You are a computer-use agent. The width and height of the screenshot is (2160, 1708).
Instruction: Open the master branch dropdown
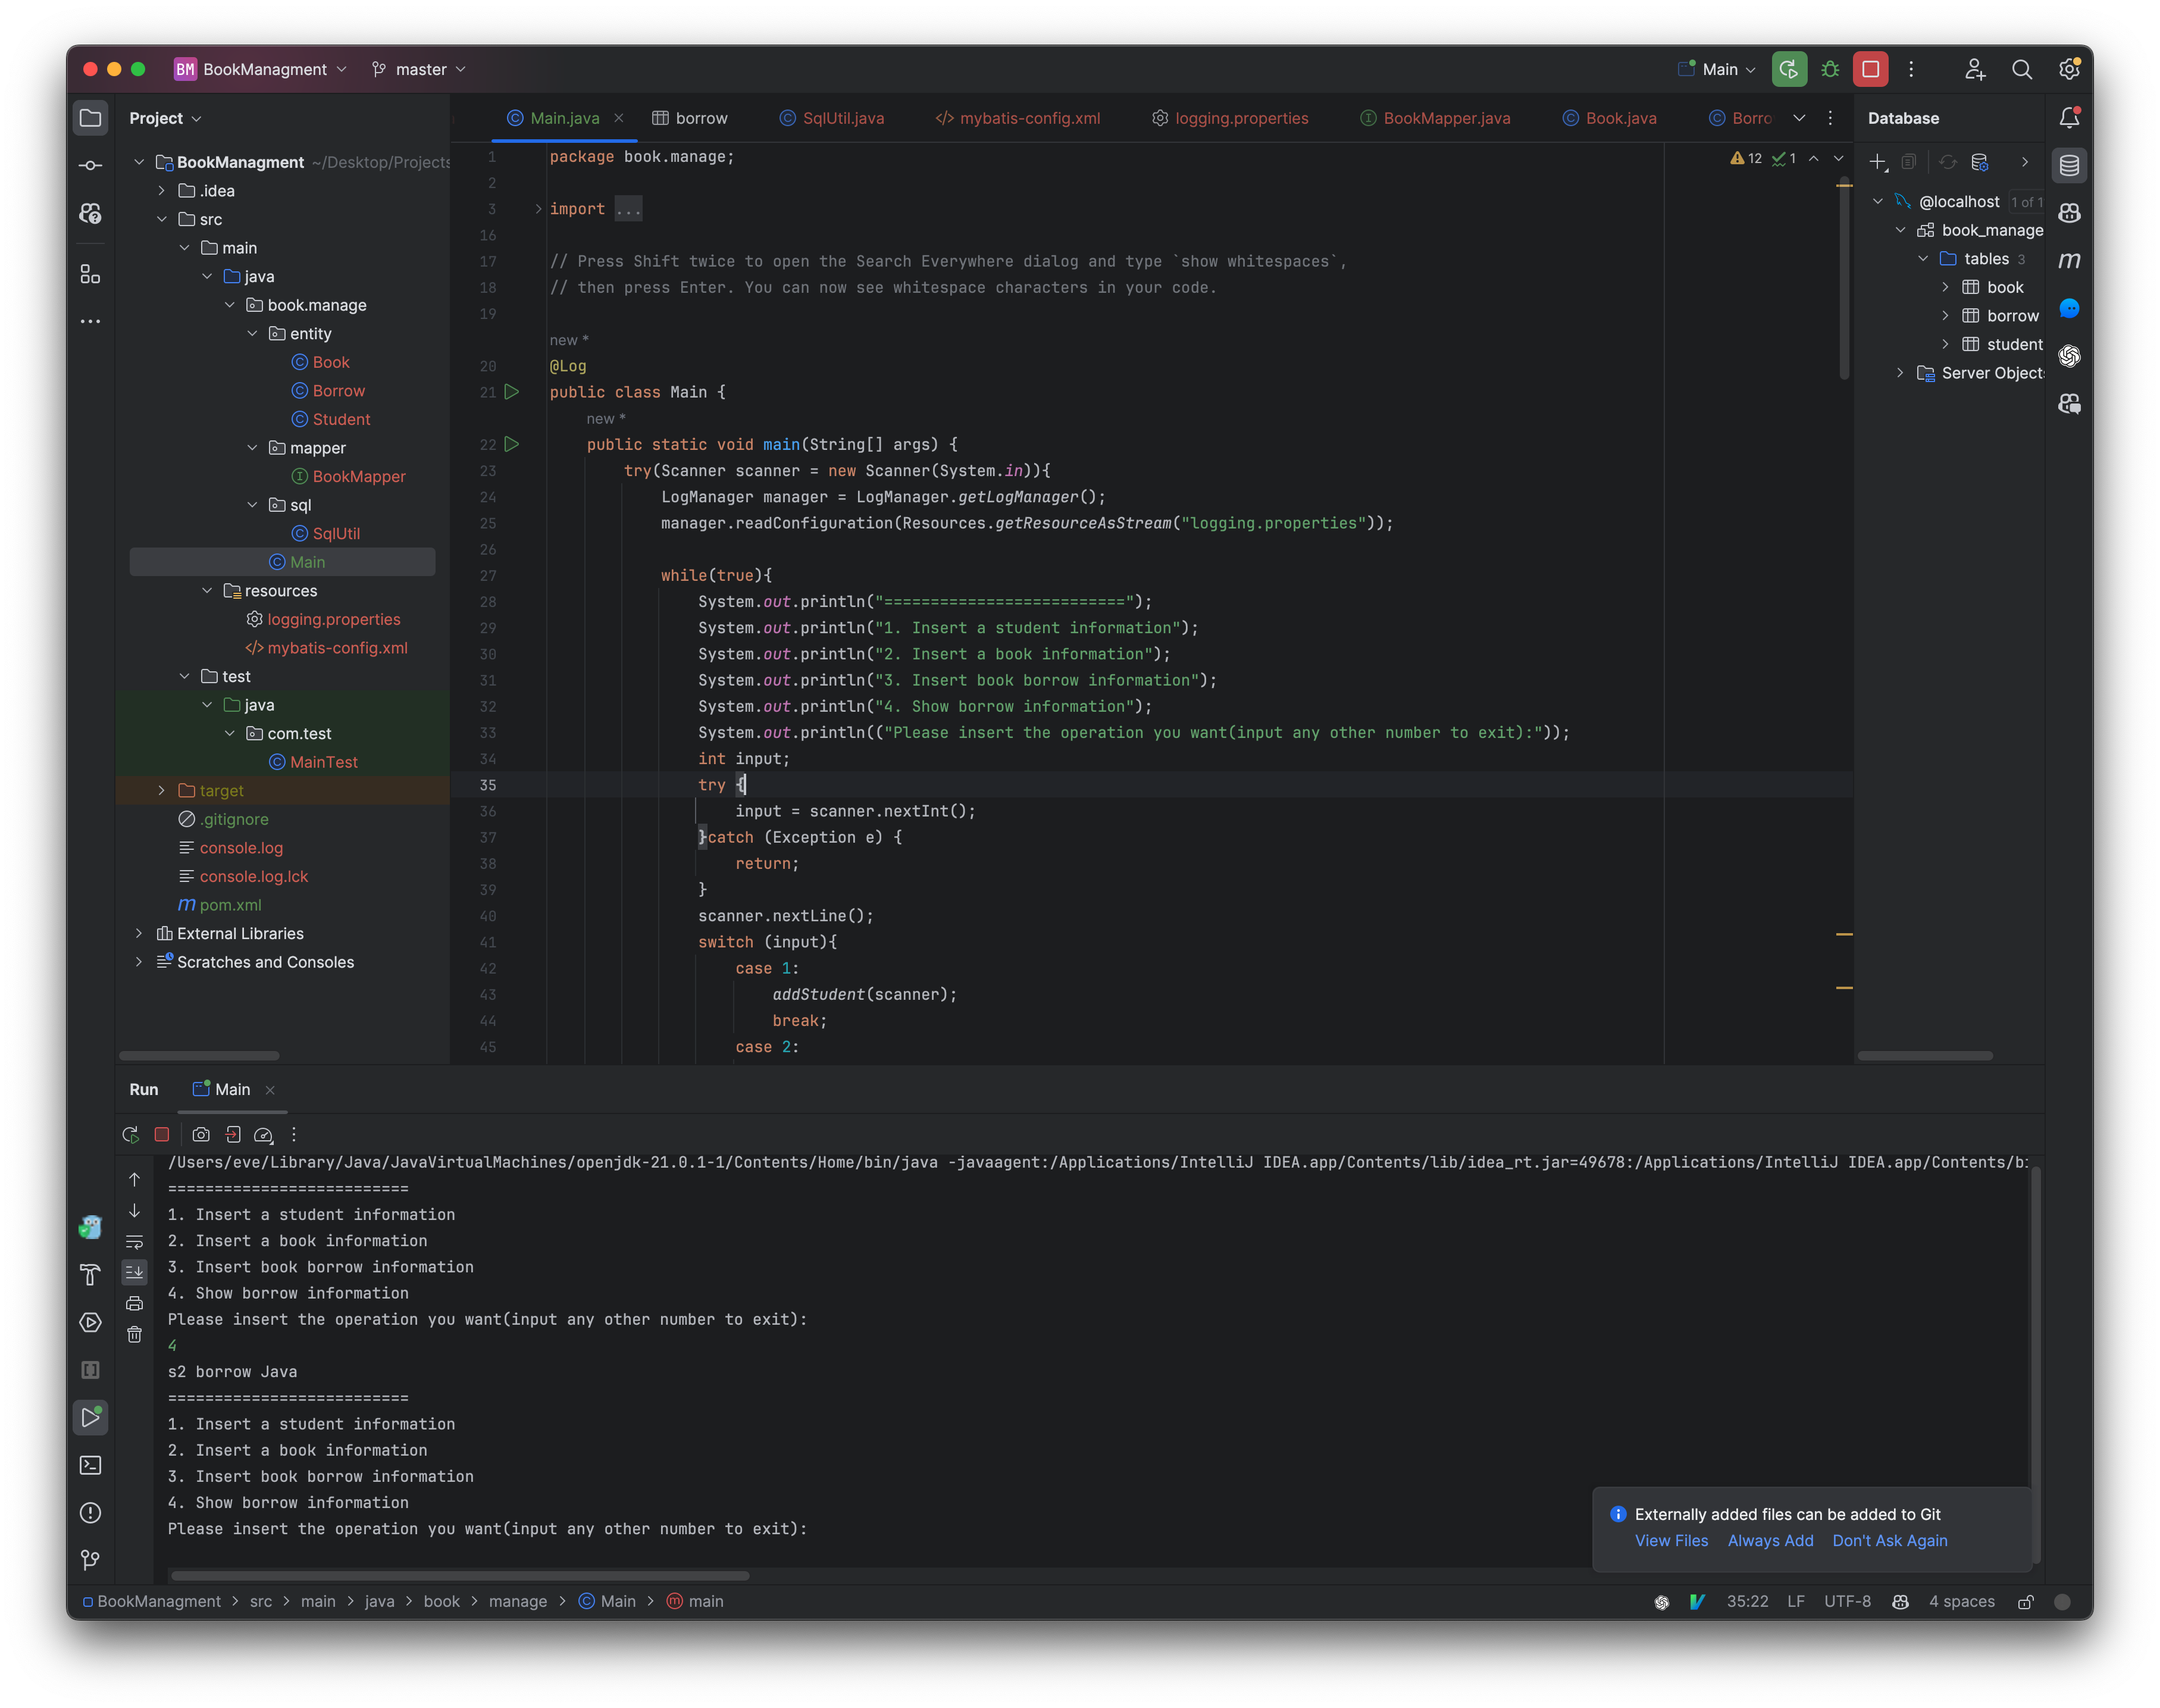(418, 69)
